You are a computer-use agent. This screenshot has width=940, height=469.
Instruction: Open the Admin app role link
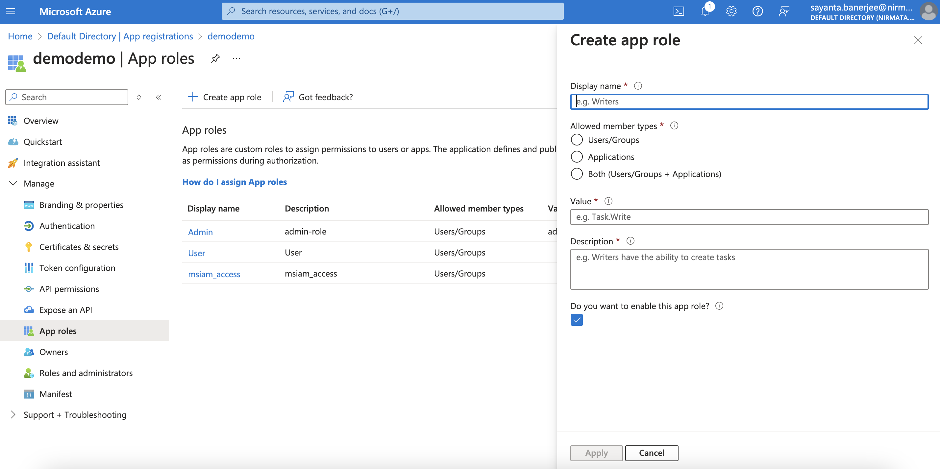point(200,232)
